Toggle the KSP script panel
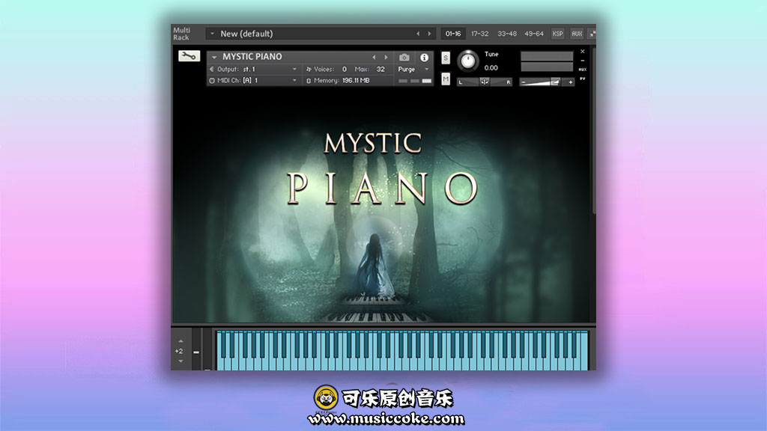 (x=557, y=34)
